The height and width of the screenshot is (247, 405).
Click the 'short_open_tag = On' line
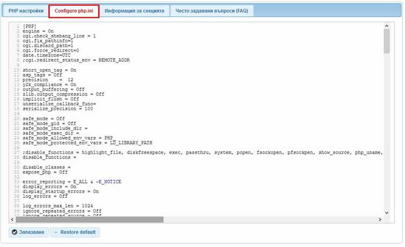pos(49,70)
